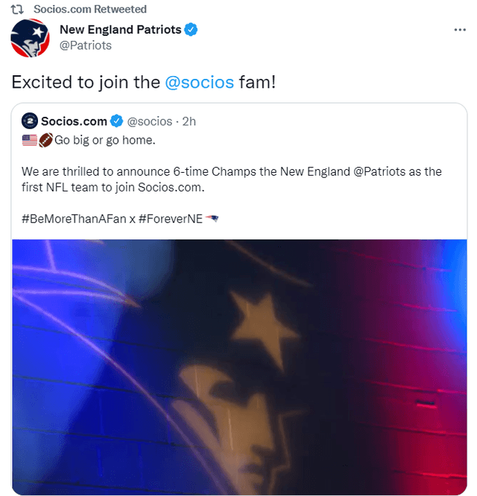This screenshot has height=496, width=477.
Task: Open the @socios handle in the quoted tweet
Action: (150, 121)
